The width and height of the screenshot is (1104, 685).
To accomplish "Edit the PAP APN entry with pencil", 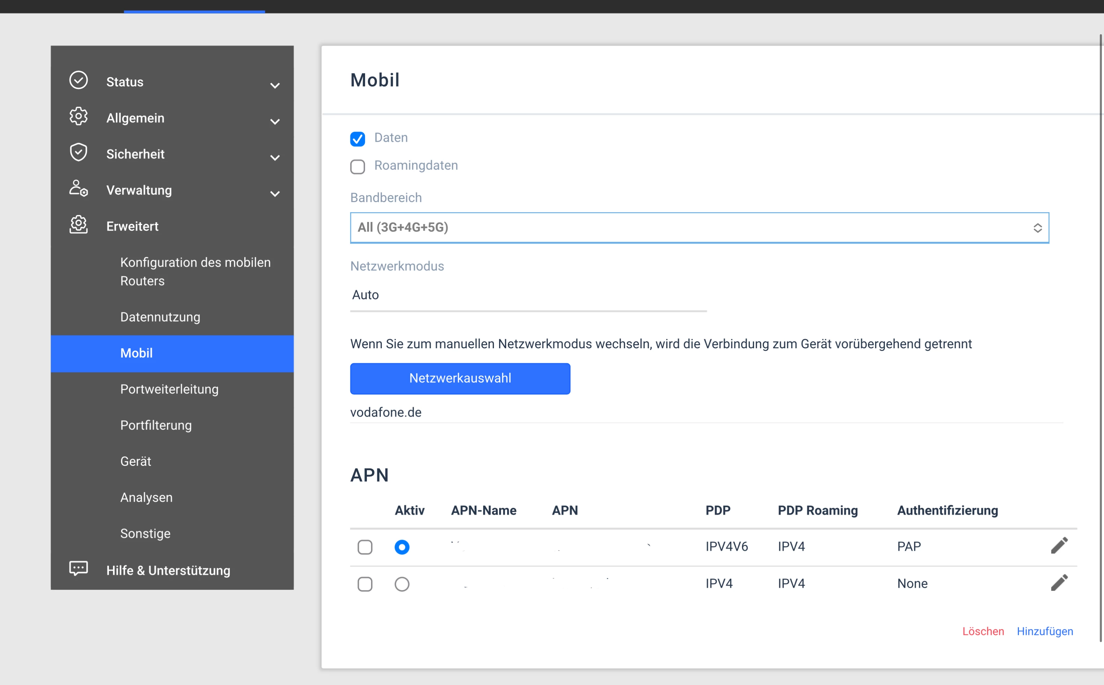I will (1059, 546).
